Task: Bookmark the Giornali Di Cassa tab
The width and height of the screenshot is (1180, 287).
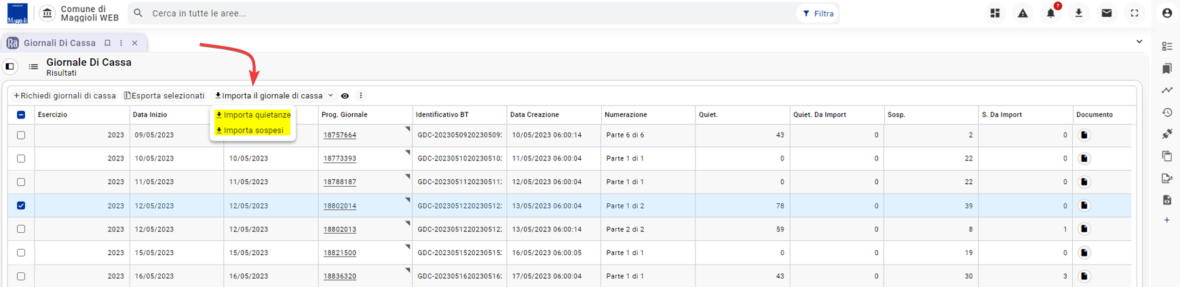Action: pos(107,43)
